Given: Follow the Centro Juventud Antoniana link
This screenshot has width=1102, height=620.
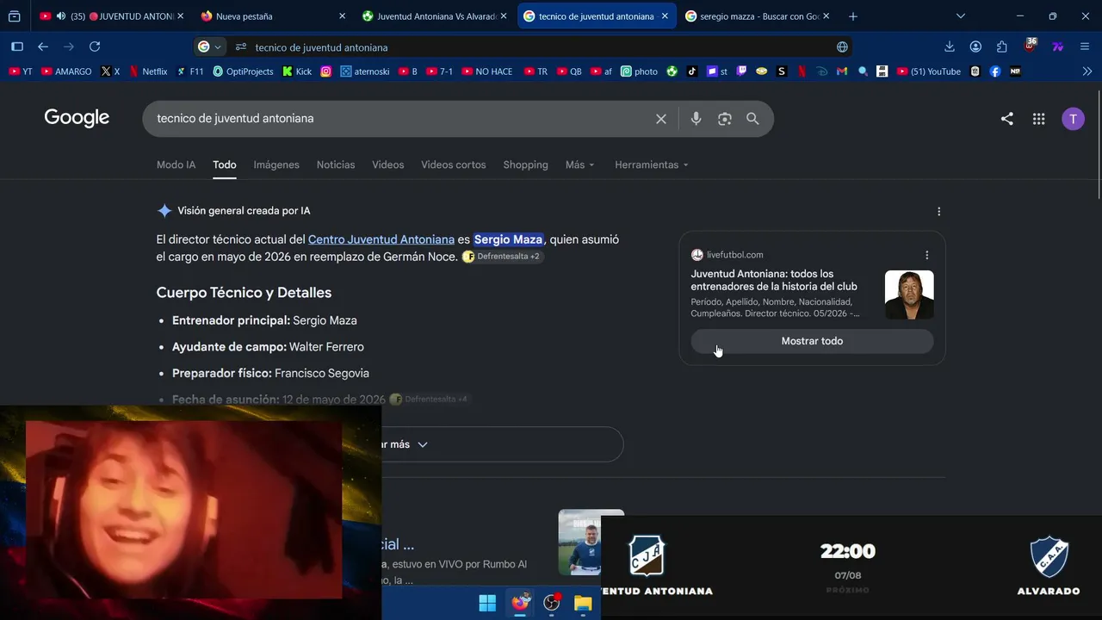Looking at the screenshot, I should (381, 239).
